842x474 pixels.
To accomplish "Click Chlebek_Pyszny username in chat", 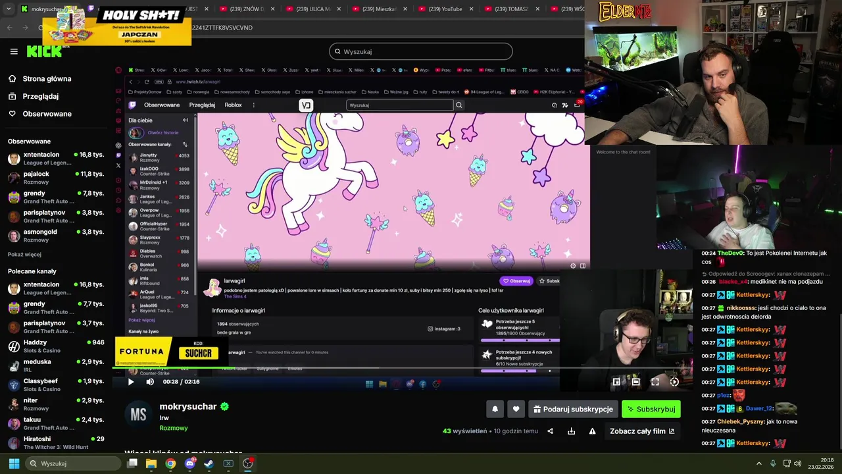I will click(x=740, y=421).
